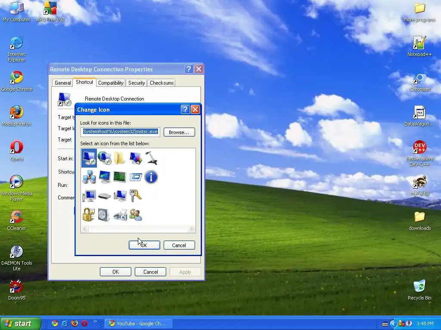Switch to the Security tab in Properties

click(x=137, y=83)
